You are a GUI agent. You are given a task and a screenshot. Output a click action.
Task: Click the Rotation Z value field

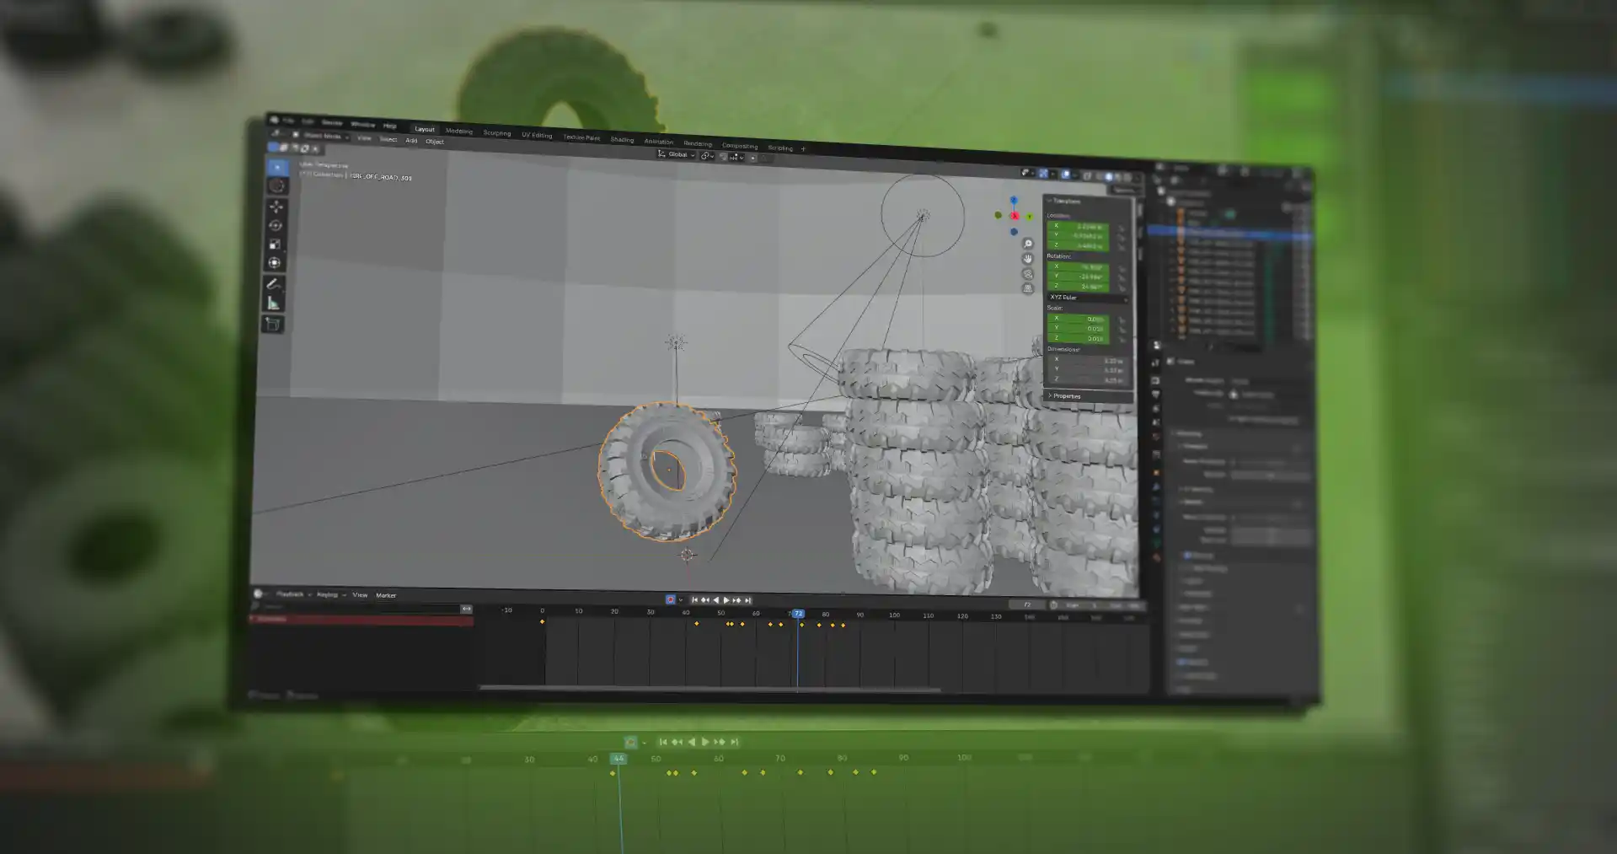click(x=1078, y=286)
